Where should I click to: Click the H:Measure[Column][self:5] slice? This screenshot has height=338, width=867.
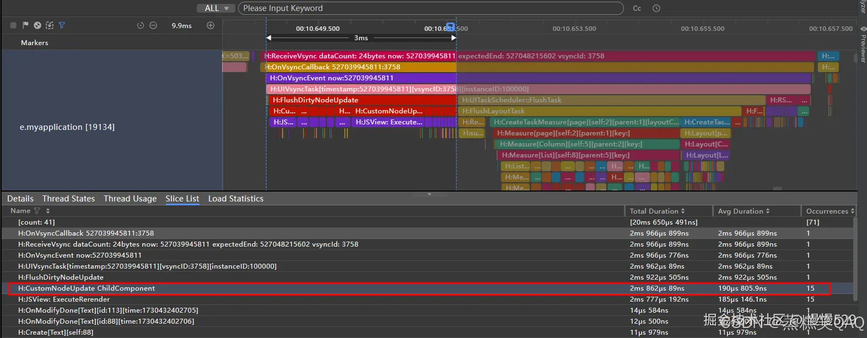[x=588, y=144]
